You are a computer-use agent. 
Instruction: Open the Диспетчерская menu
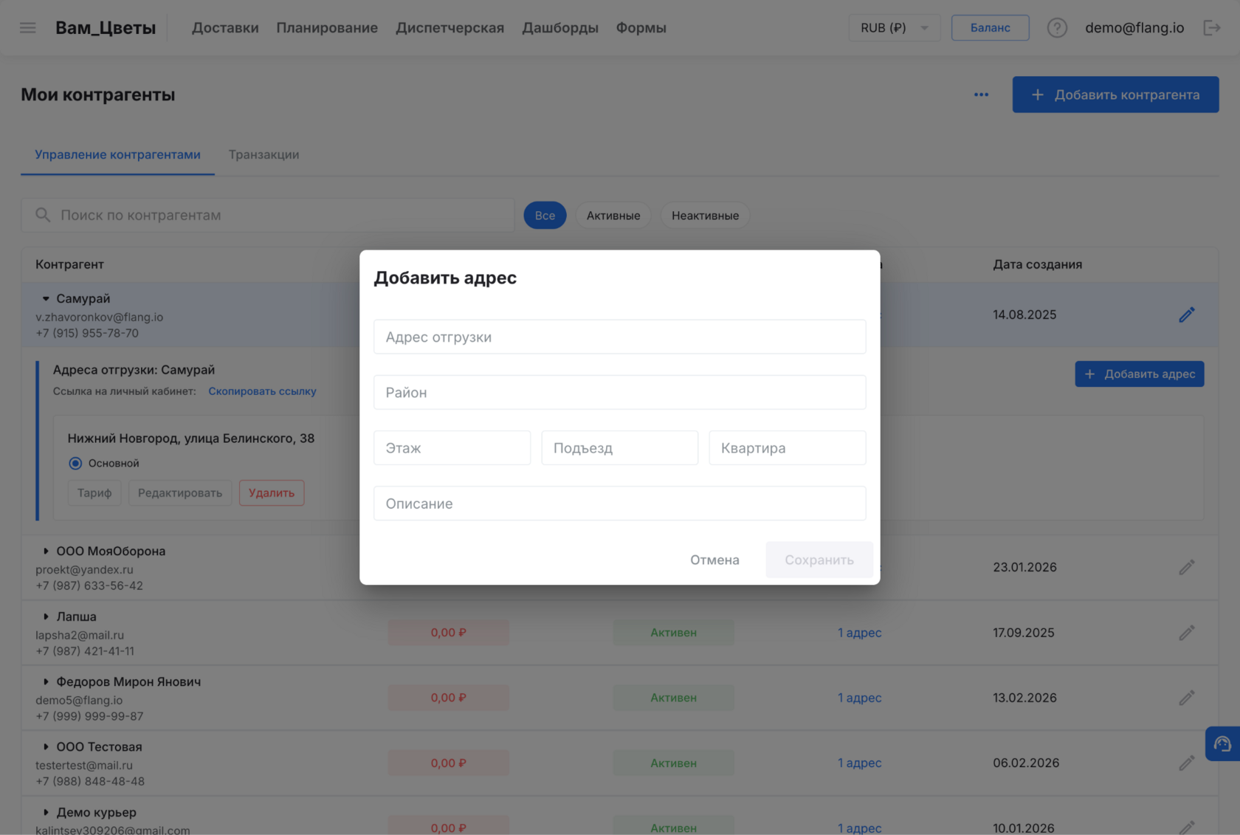449,27
